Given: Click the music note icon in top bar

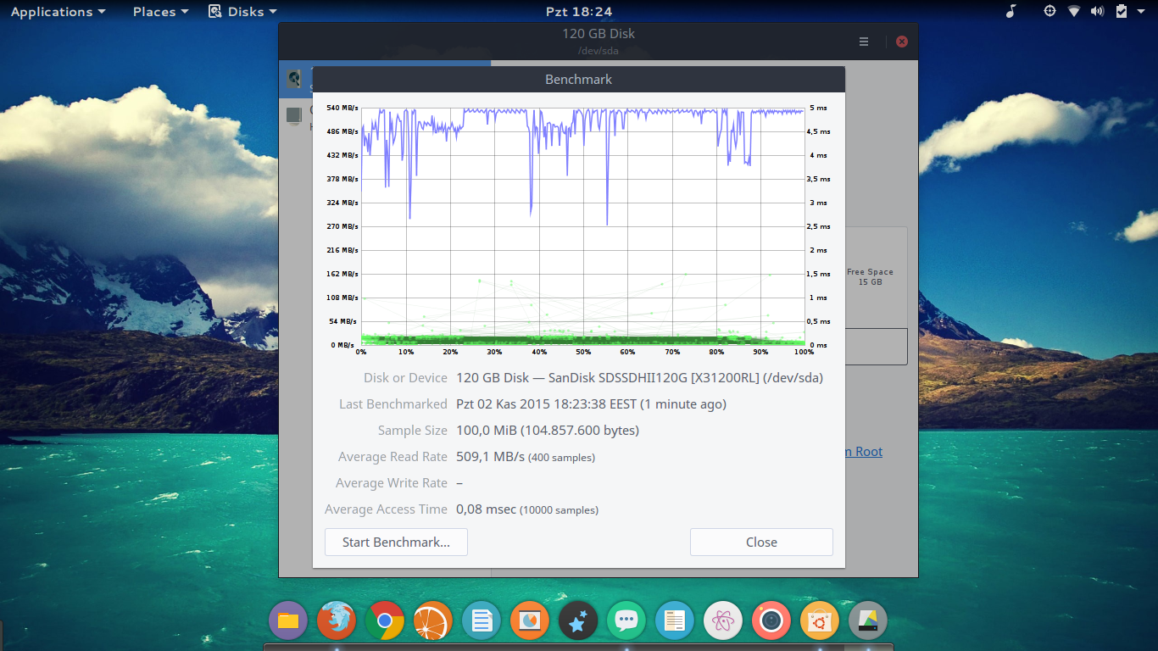Looking at the screenshot, I should (1010, 11).
